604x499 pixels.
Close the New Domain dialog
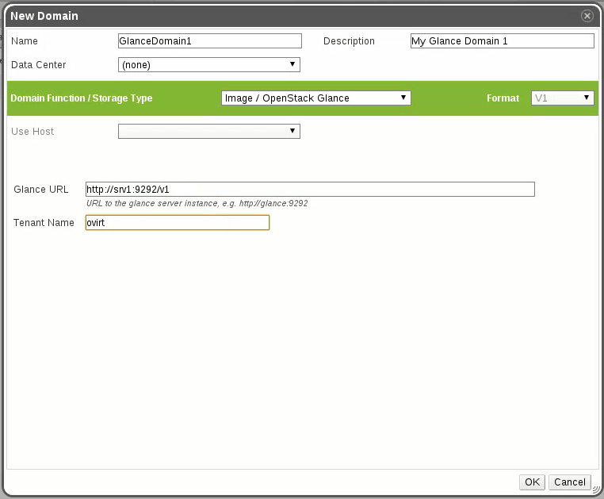point(587,16)
